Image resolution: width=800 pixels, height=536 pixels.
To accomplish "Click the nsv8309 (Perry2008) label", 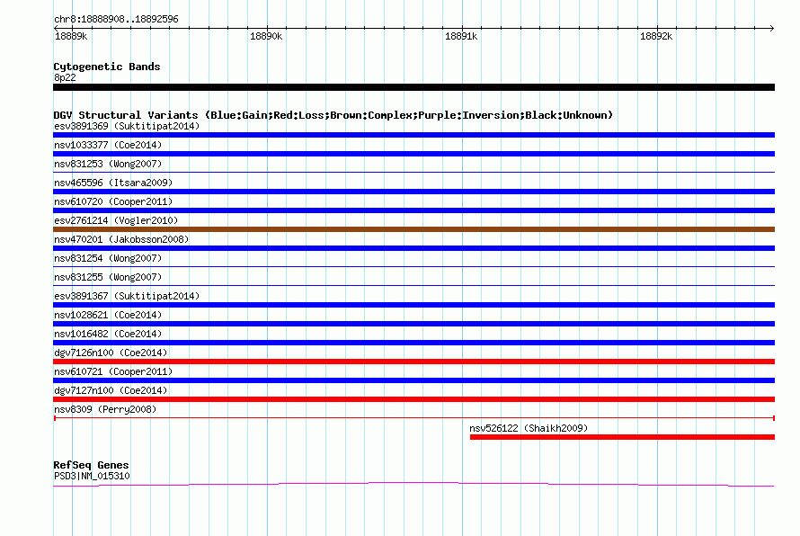I will pos(105,409).
